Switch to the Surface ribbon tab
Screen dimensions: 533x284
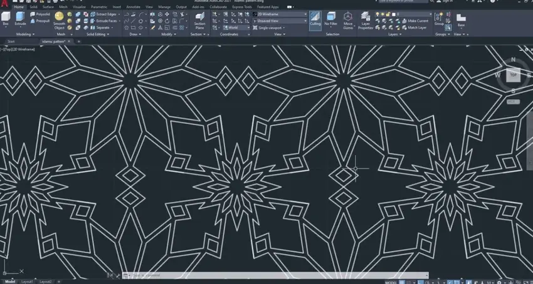(48, 7)
